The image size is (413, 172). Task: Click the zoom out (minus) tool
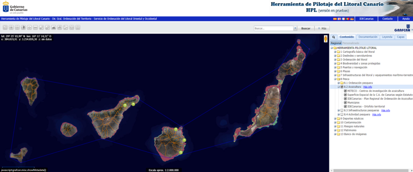[17, 27]
